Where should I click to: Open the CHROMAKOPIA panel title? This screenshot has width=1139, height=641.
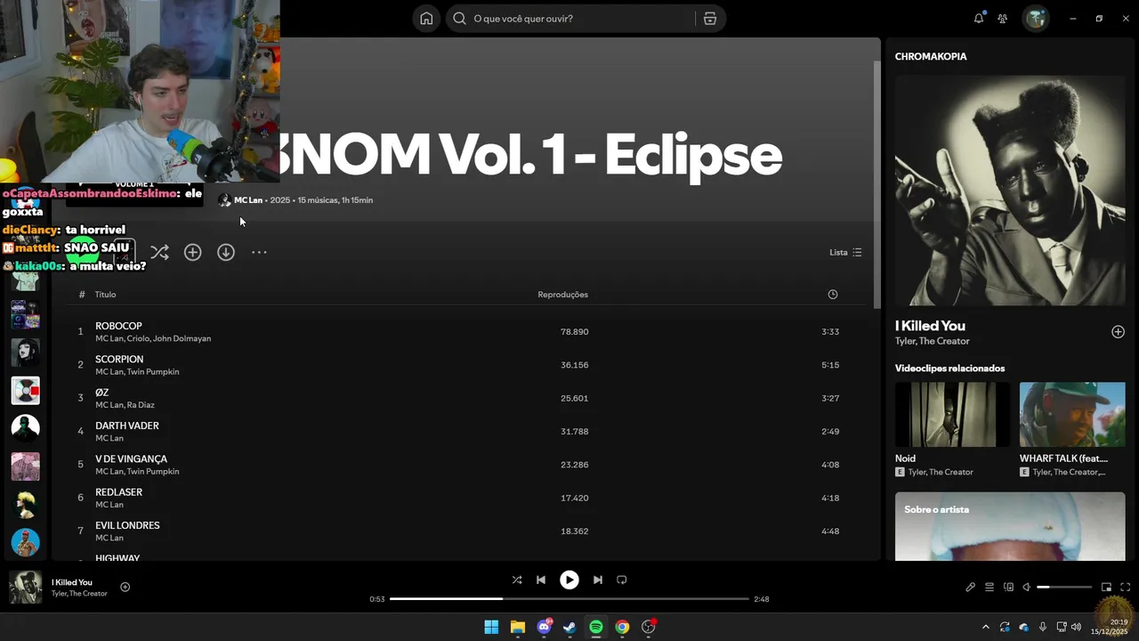[931, 56]
